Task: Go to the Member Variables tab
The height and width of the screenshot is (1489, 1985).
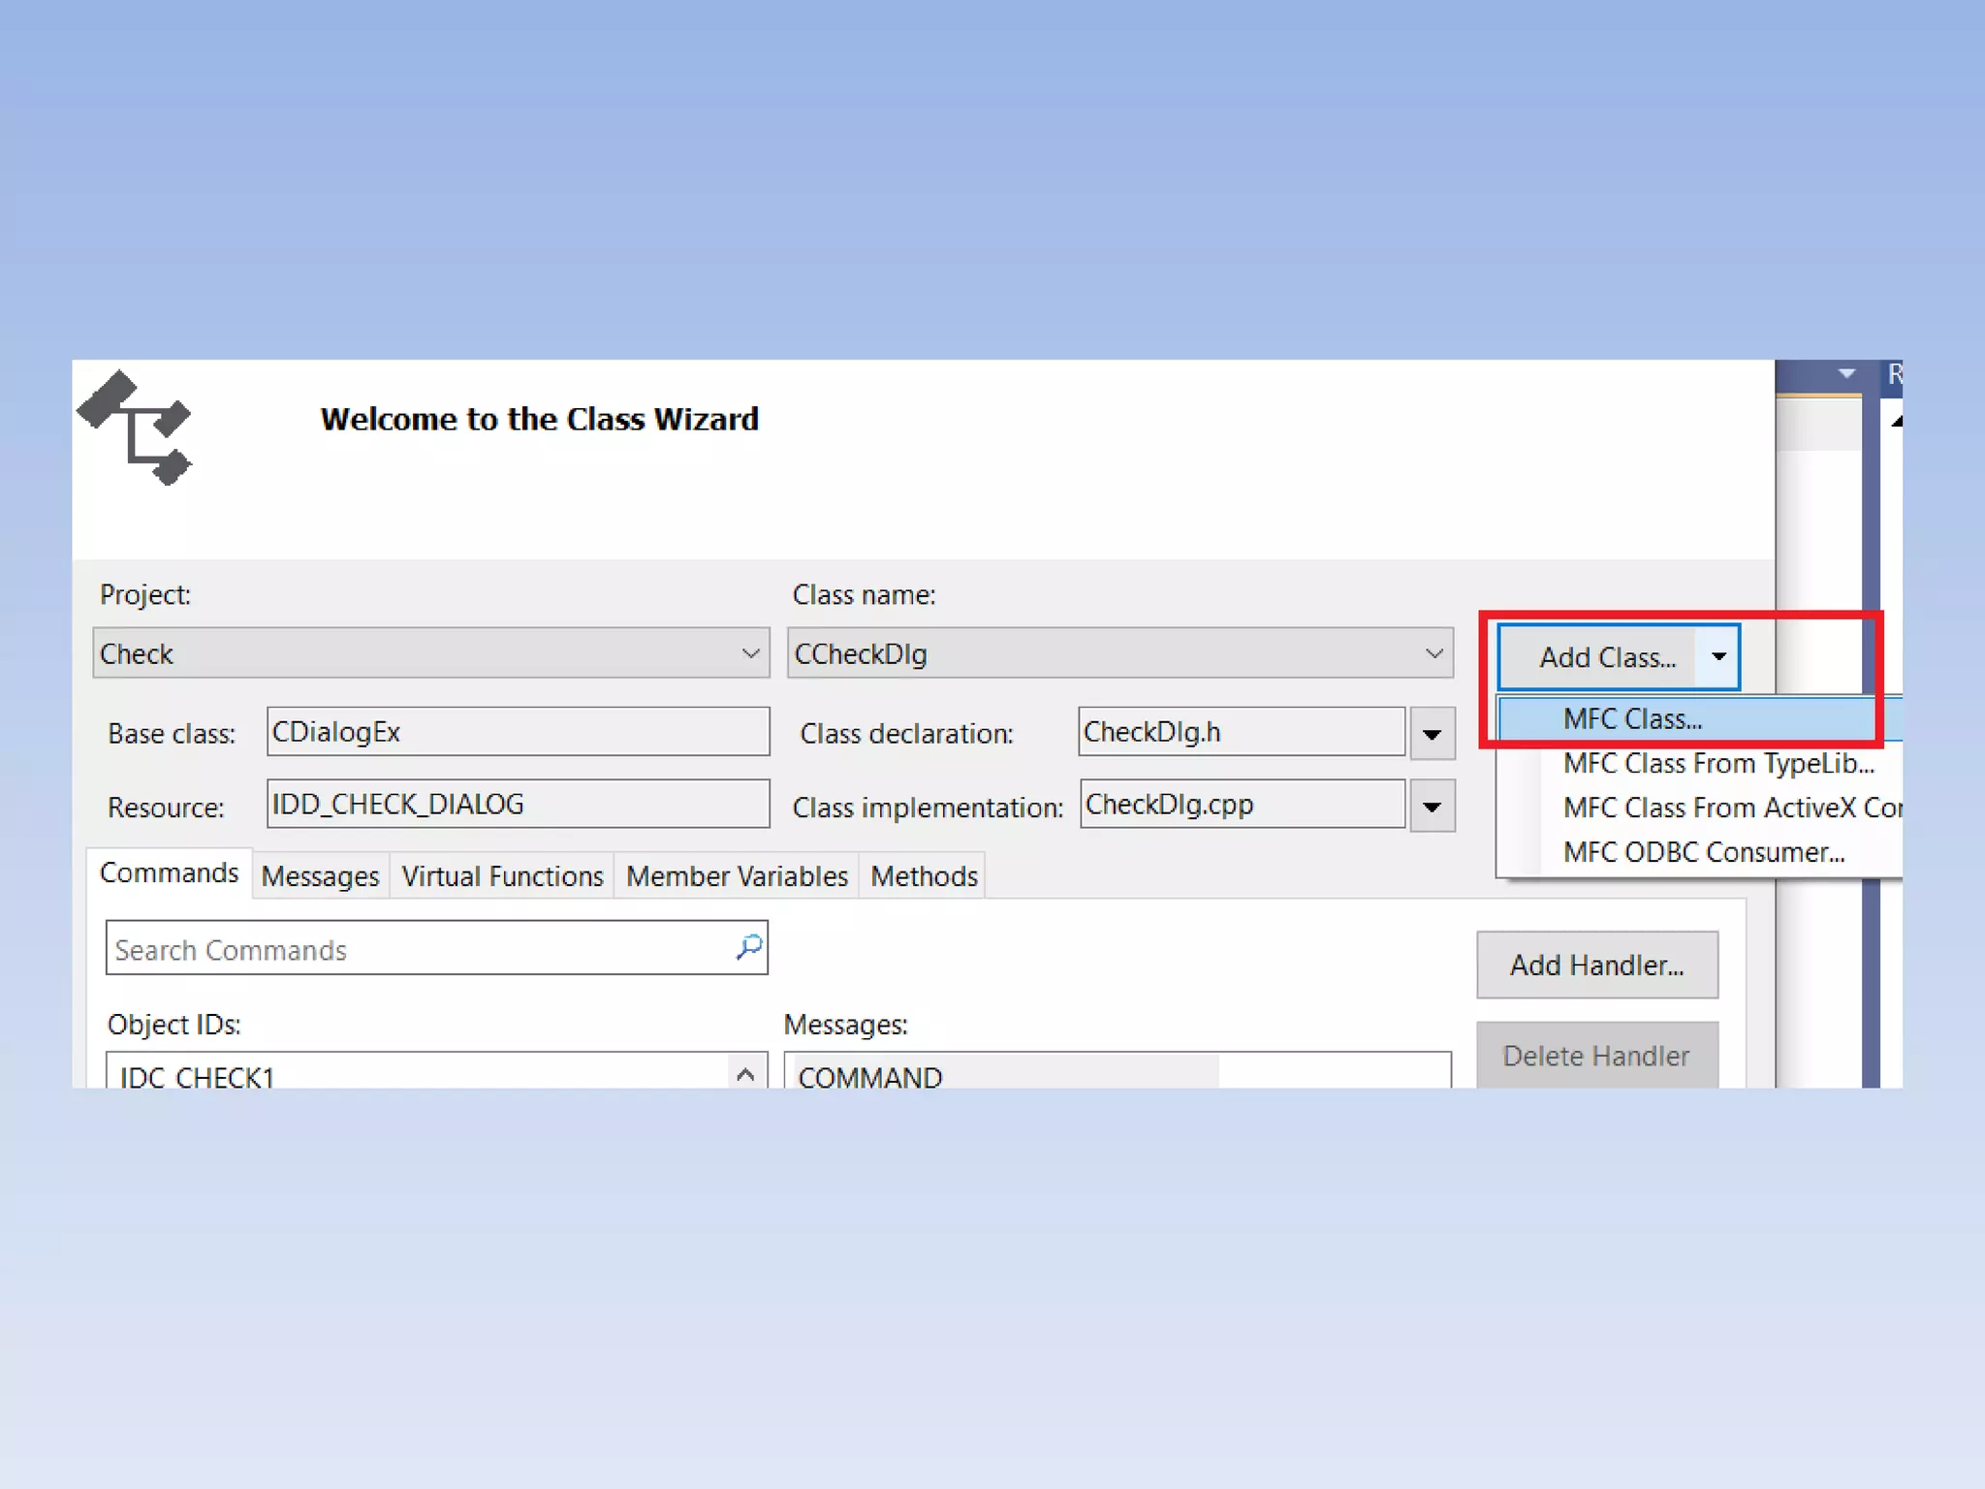Action: (x=737, y=876)
